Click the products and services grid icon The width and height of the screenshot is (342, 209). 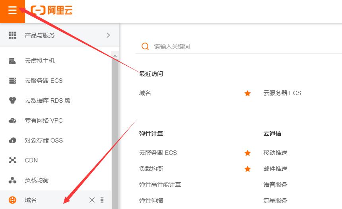[12, 35]
